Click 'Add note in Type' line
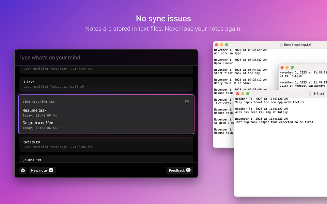The width and height of the screenshot is (327, 204). tap(228, 53)
